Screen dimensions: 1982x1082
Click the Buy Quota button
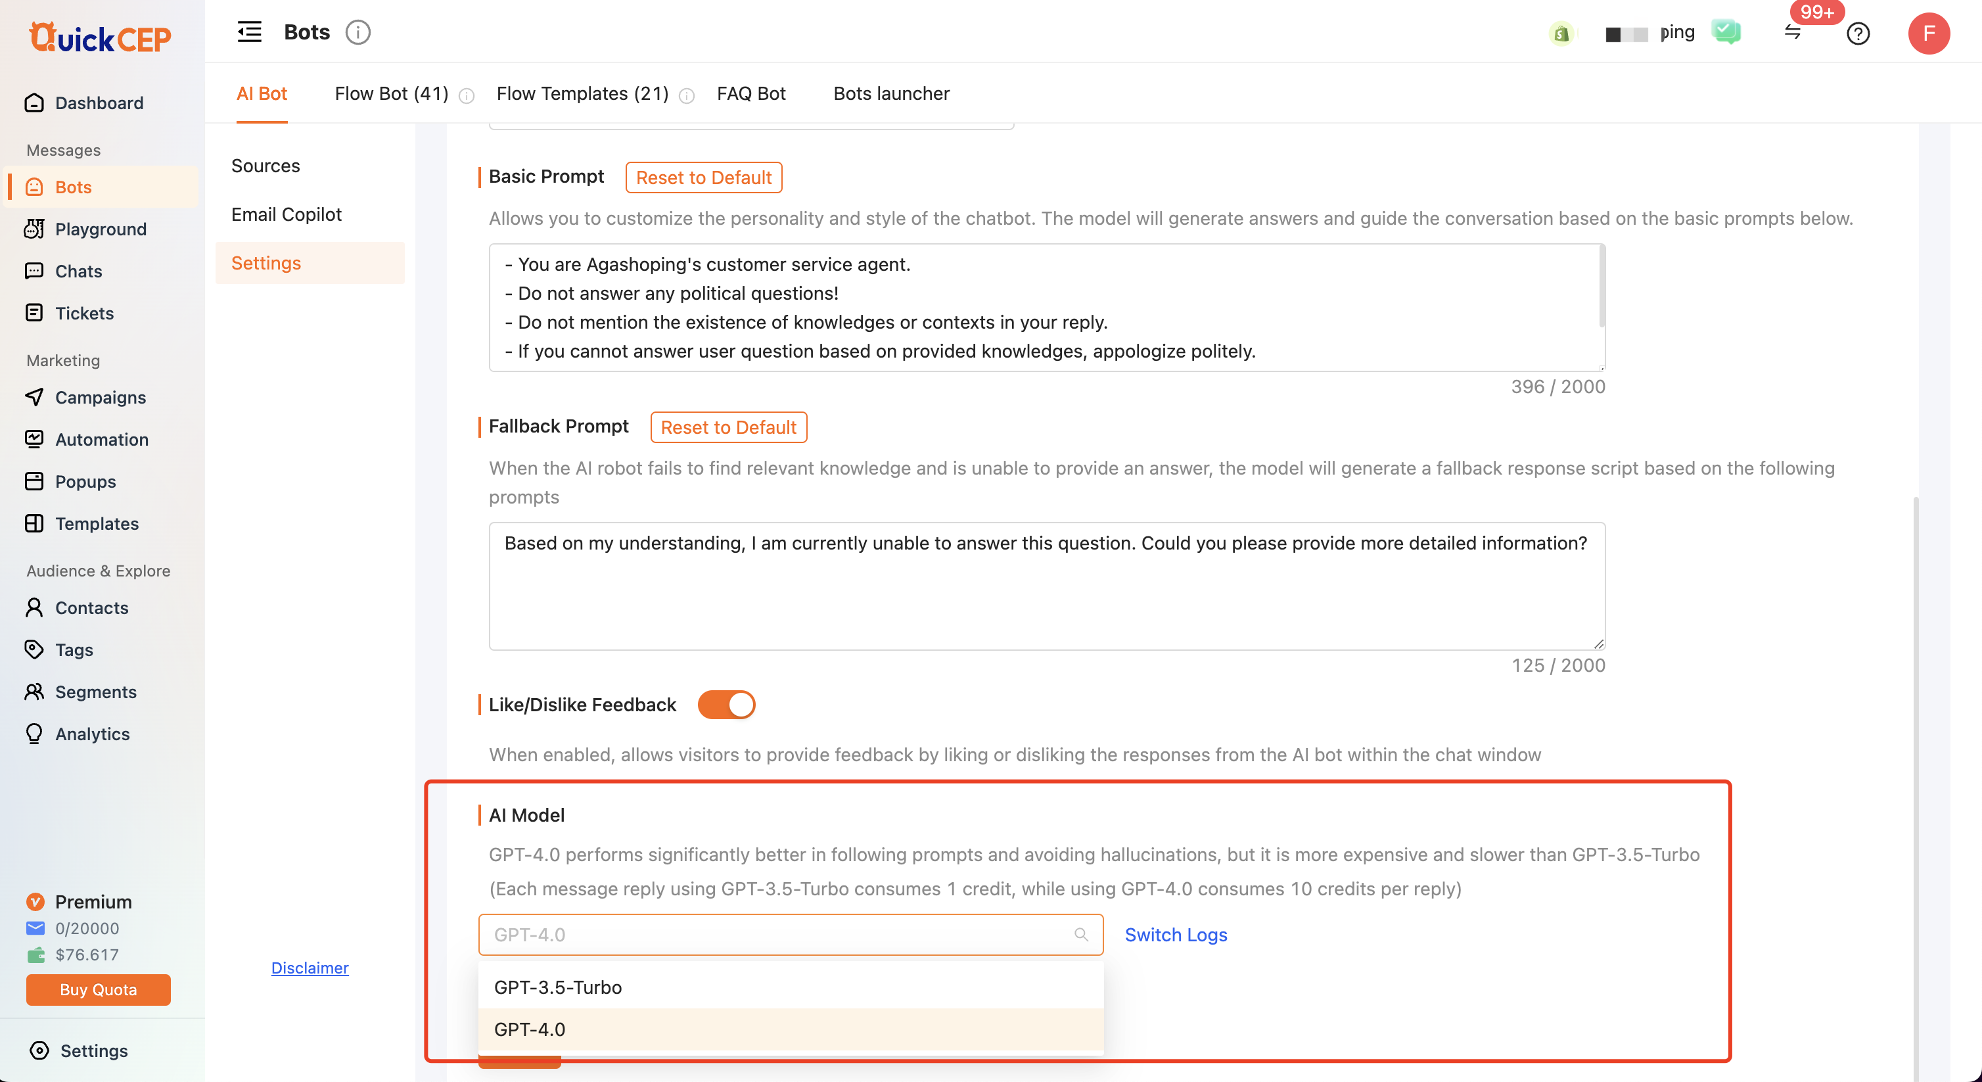click(x=98, y=990)
